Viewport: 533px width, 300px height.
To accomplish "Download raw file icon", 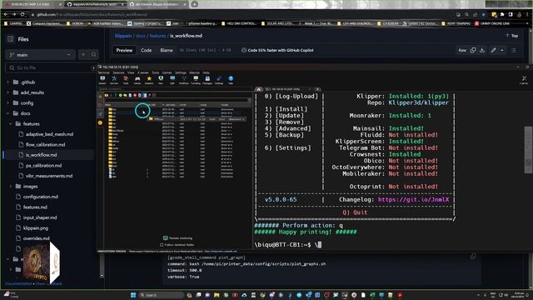I will click(482, 50).
